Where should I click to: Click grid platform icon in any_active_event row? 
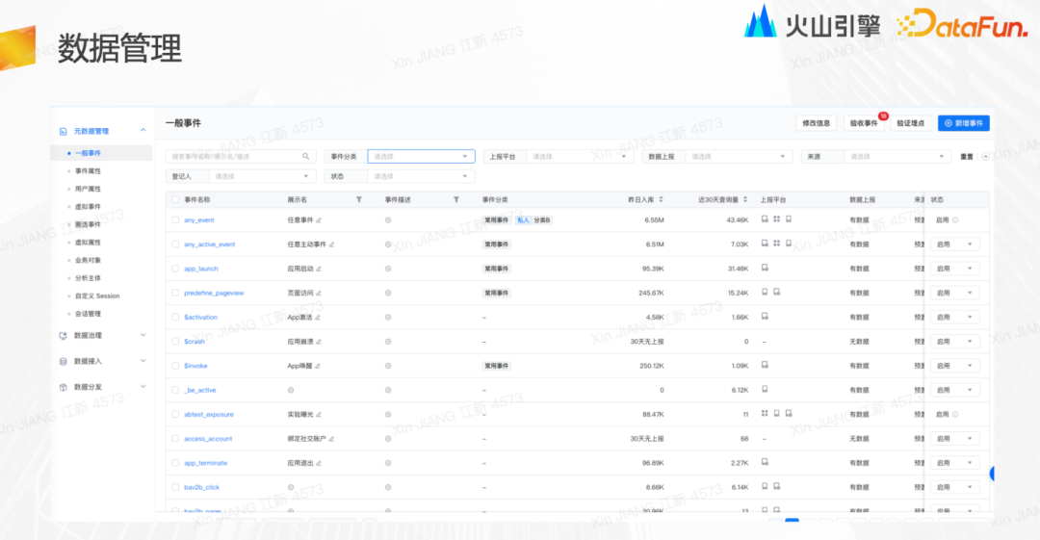click(x=777, y=244)
